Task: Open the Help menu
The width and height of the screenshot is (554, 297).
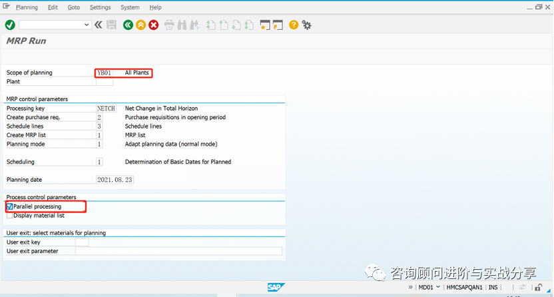Action: (x=155, y=7)
